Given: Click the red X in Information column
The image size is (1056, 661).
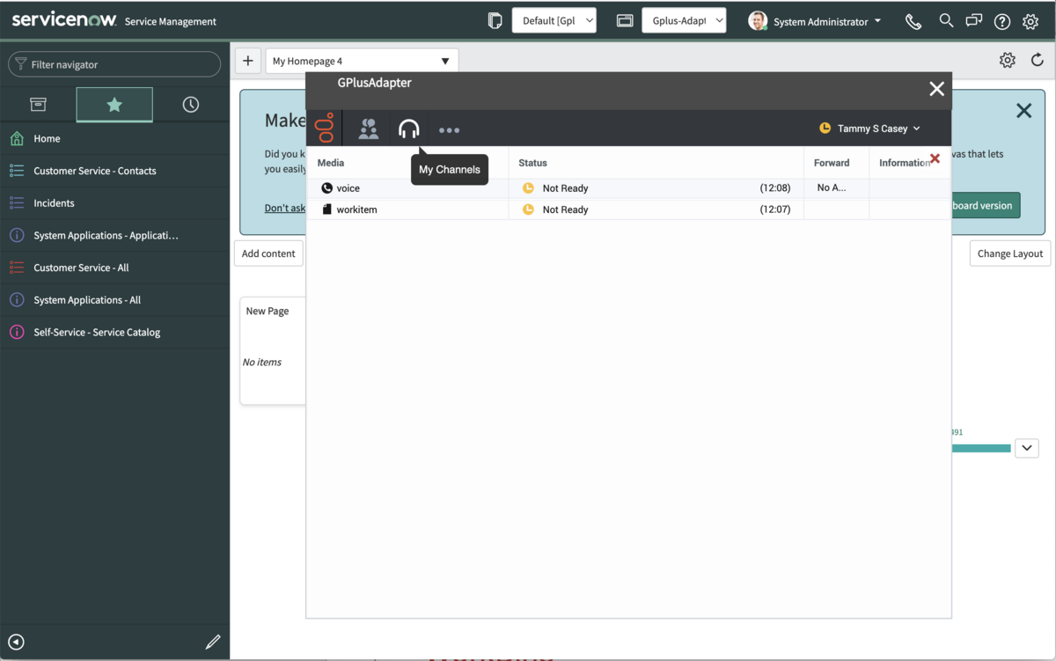Looking at the screenshot, I should 935,158.
